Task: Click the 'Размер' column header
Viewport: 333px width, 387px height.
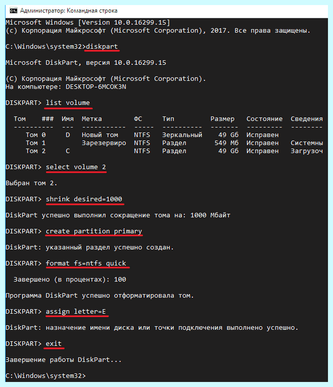Action: point(223,119)
